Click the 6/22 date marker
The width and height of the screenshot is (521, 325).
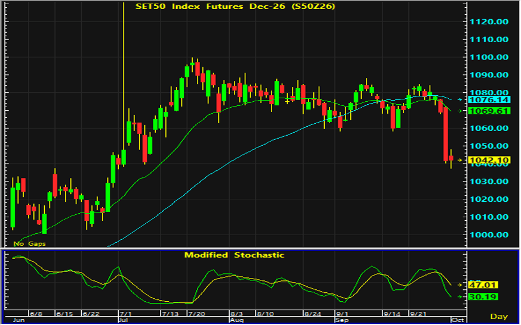(x=91, y=314)
